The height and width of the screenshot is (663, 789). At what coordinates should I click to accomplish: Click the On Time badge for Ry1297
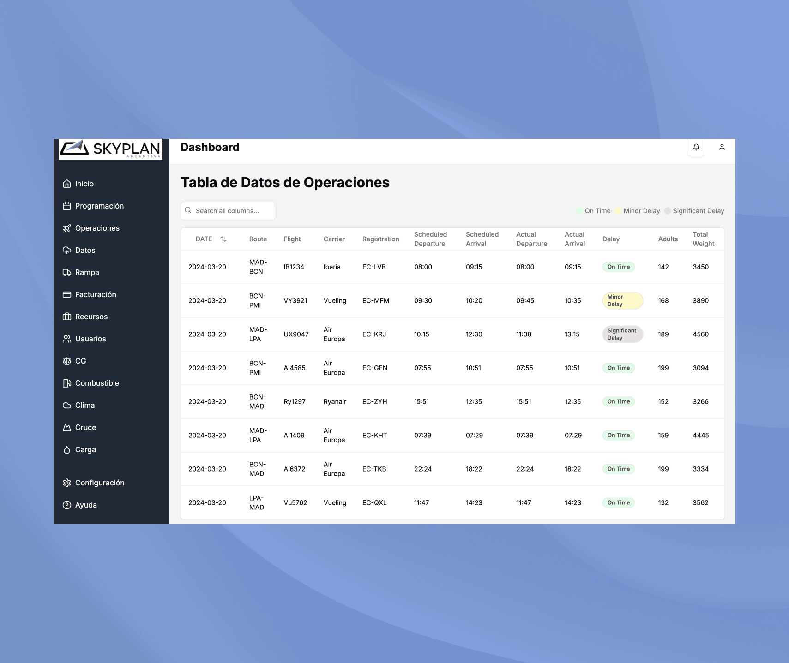619,401
